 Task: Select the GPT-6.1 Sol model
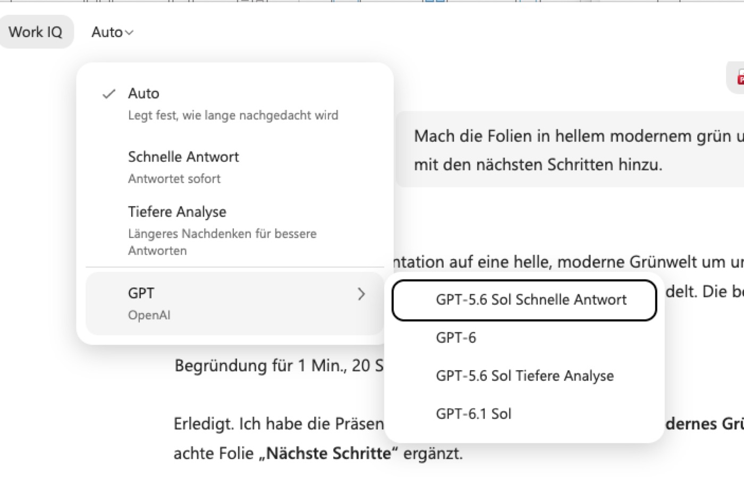click(524, 414)
